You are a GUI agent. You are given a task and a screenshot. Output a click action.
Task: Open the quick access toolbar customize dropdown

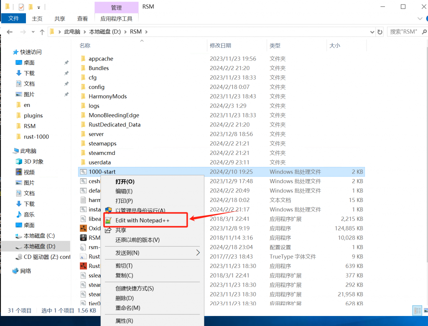(39, 7)
